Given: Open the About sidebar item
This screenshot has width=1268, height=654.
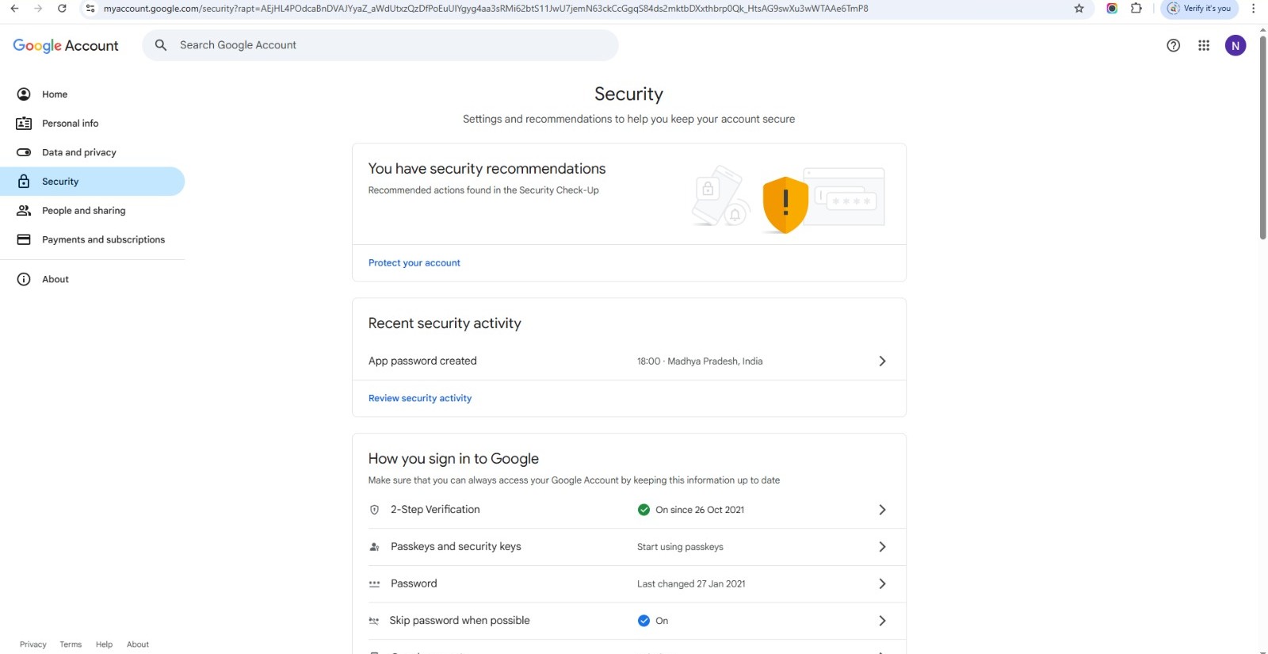Looking at the screenshot, I should (92, 279).
